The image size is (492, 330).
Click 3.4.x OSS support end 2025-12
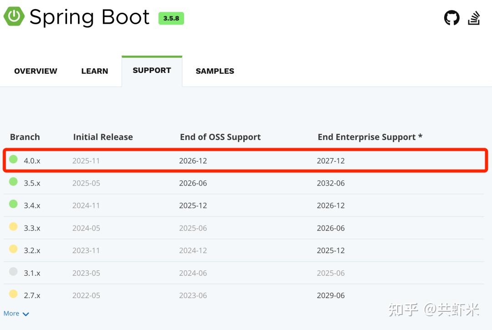point(193,206)
